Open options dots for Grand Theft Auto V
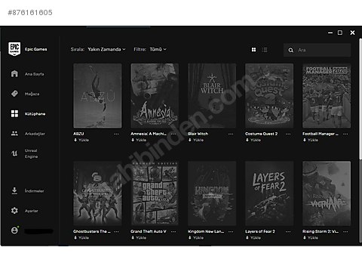This screenshot has height=272, width=362. (173, 231)
